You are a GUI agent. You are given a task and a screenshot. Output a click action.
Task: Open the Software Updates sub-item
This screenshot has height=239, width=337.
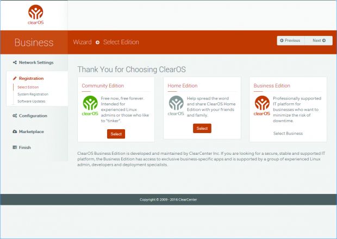pyautogui.click(x=32, y=101)
